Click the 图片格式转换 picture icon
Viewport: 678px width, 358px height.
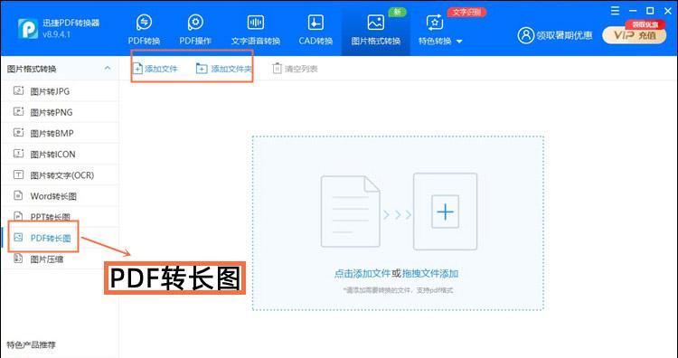click(375, 22)
